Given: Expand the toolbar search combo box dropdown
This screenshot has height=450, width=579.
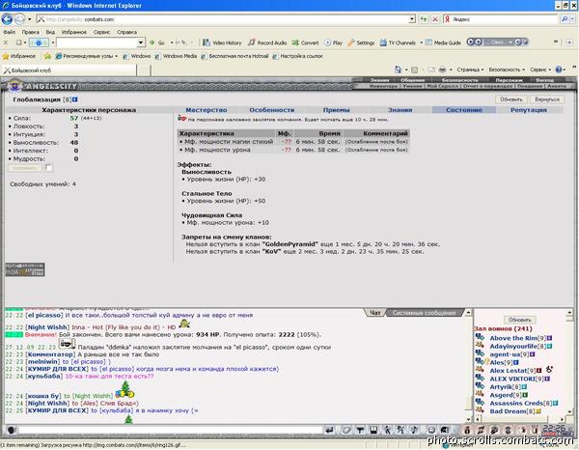Looking at the screenshot, I should tap(140, 42).
